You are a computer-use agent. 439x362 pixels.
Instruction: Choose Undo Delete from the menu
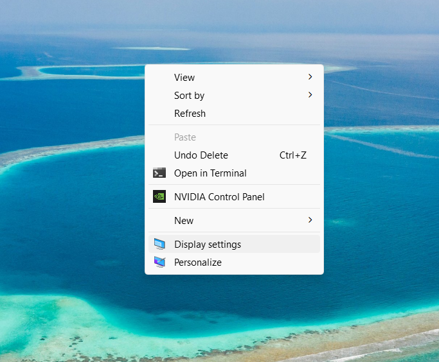tap(201, 155)
